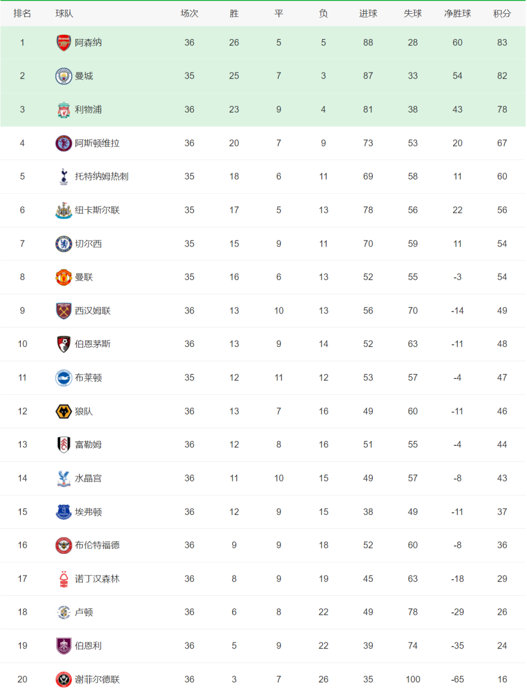Select the Liverpool team badge
Viewport: 527px width, 694px height.
point(64,109)
